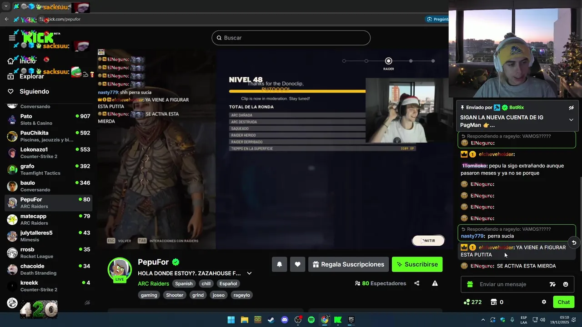Select the gaming tag

coord(149,295)
